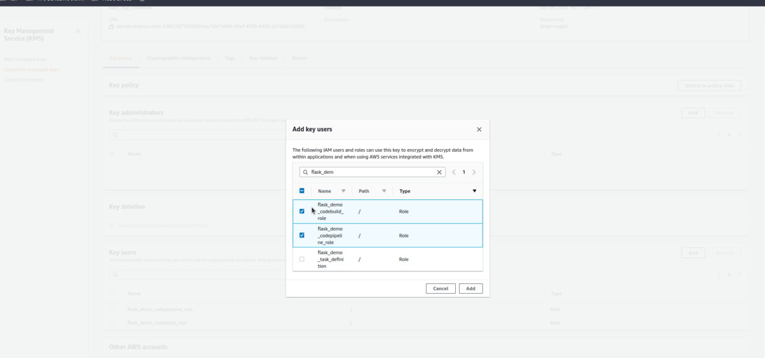The height and width of the screenshot is (358, 765).
Task: Select flask_demo_task_definition checkbox
Action: [x=302, y=259]
